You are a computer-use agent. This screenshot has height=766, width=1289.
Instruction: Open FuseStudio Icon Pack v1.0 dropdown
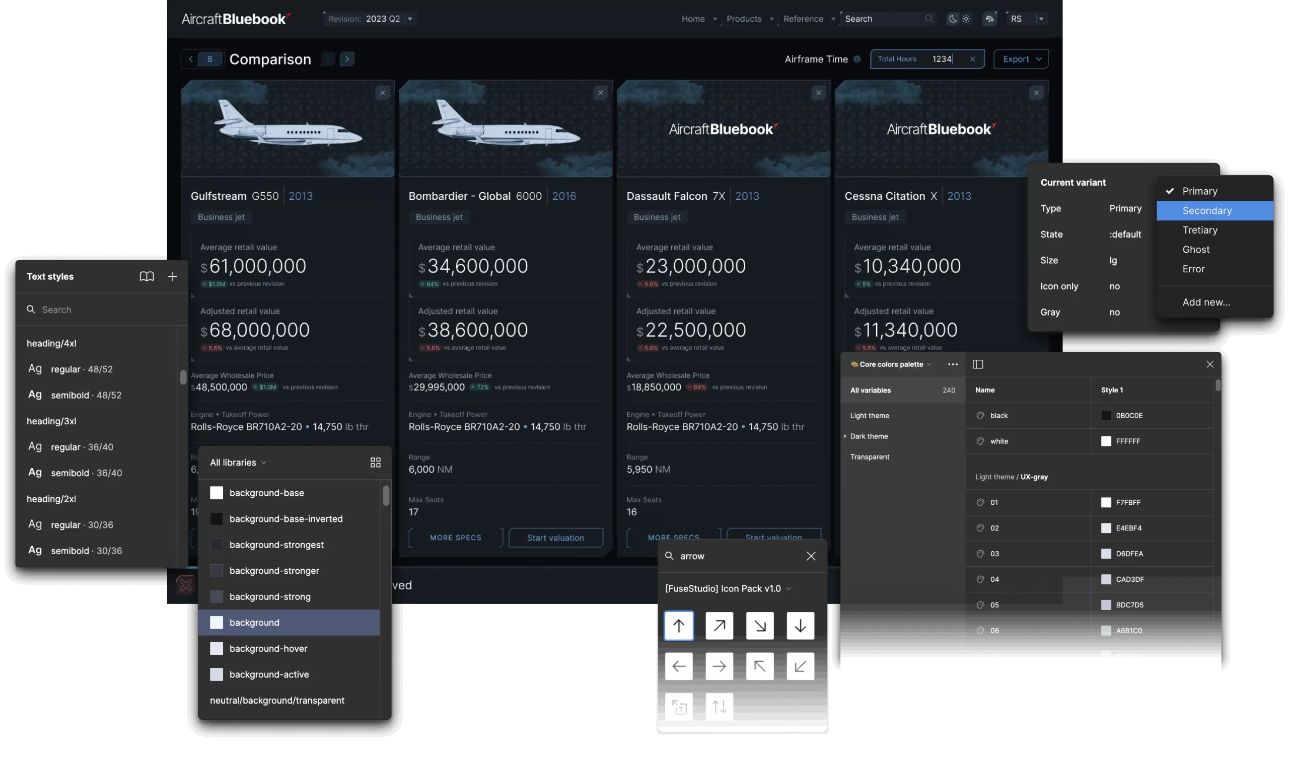(728, 588)
